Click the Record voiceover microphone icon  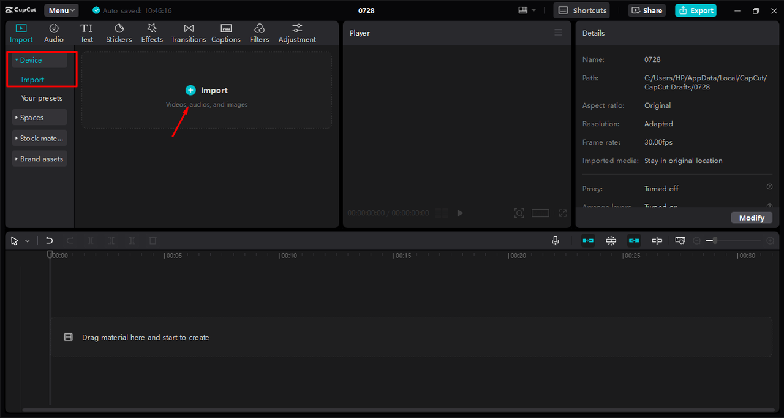click(x=556, y=241)
